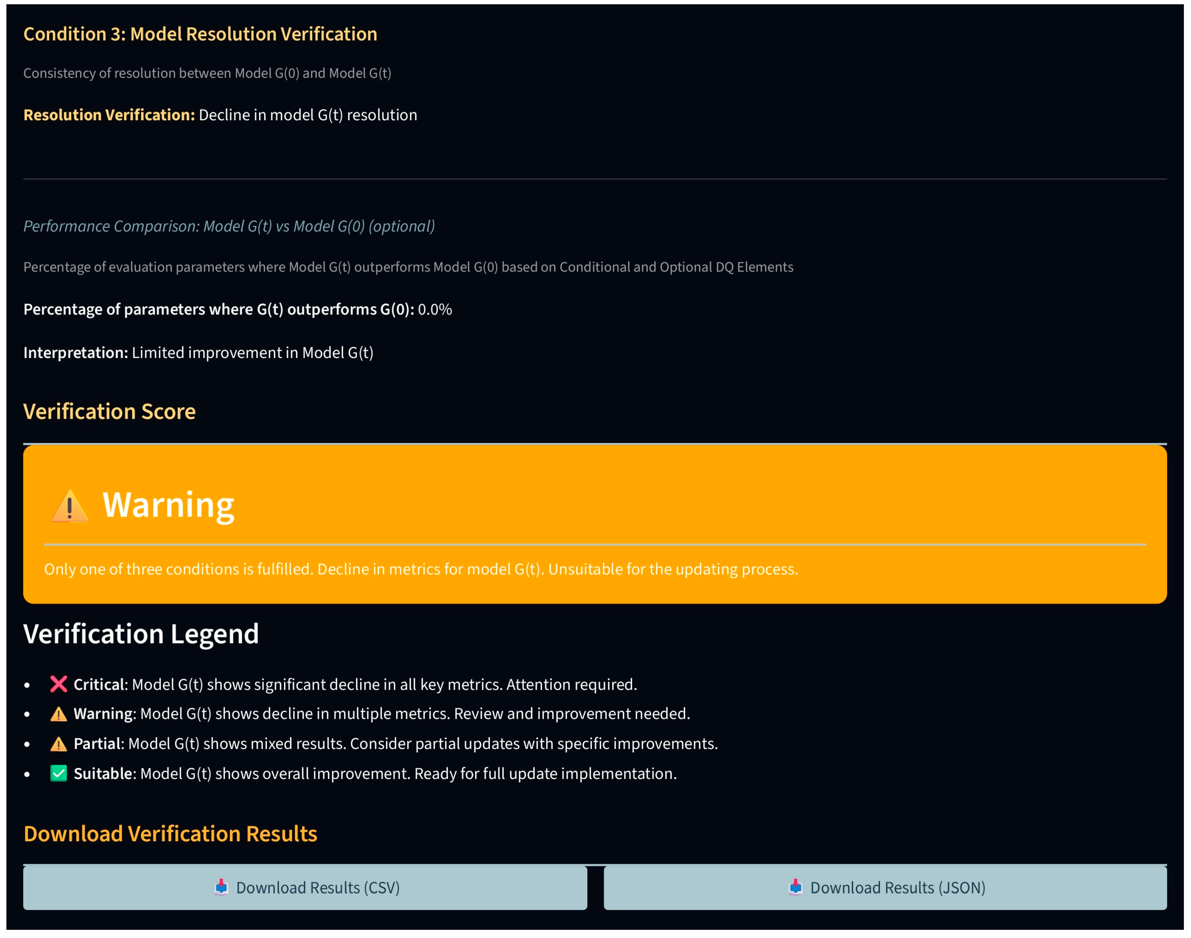Click the Critical legend description text
Viewport: 1191px width, 938px height.
pyautogui.click(x=384, y=685)
